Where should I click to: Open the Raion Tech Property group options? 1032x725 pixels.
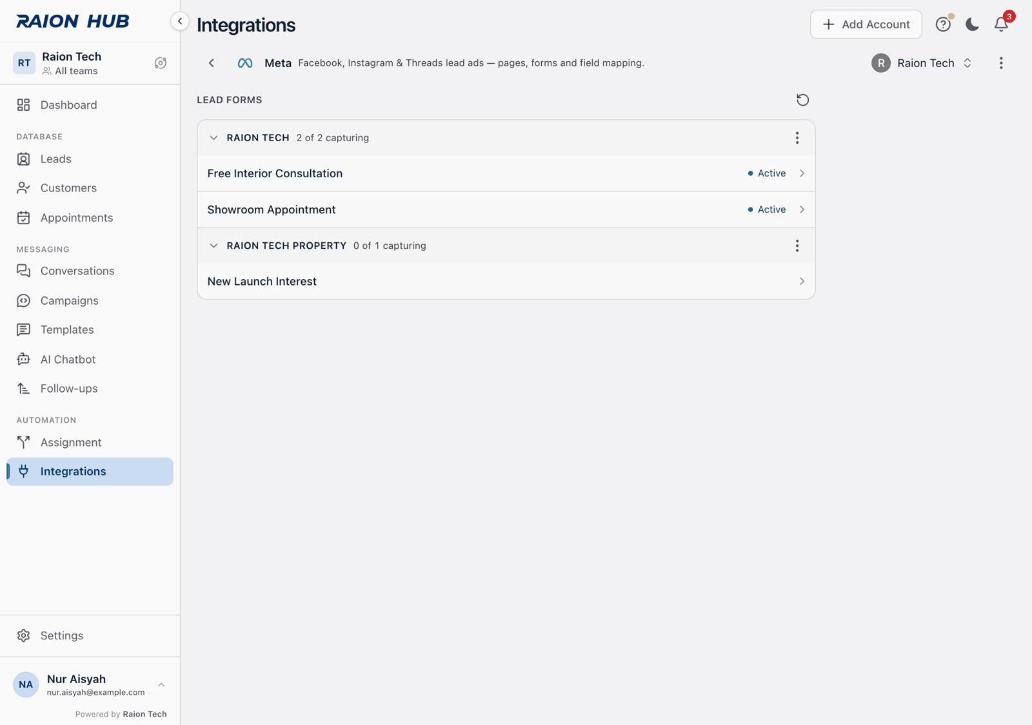(797, 246)
